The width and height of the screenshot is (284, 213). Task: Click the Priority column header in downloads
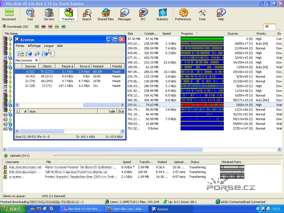pyautogui.click(x=264, y=34)
